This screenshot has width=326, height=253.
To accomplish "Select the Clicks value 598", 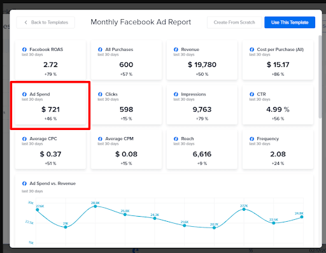I will [126, 110].
